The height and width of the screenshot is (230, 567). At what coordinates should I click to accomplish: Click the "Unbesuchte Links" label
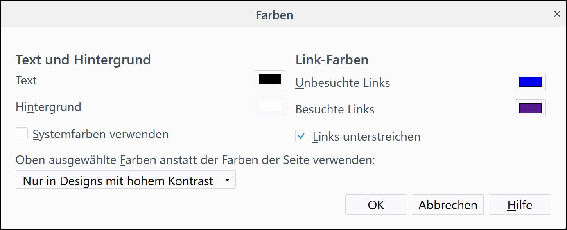click(343, 83)
